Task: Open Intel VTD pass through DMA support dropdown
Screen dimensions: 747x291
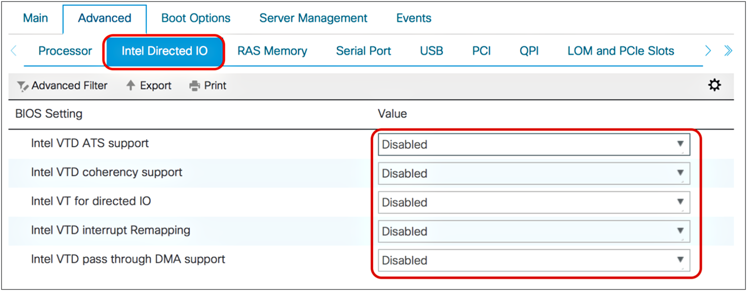Action: coord(534,260)
